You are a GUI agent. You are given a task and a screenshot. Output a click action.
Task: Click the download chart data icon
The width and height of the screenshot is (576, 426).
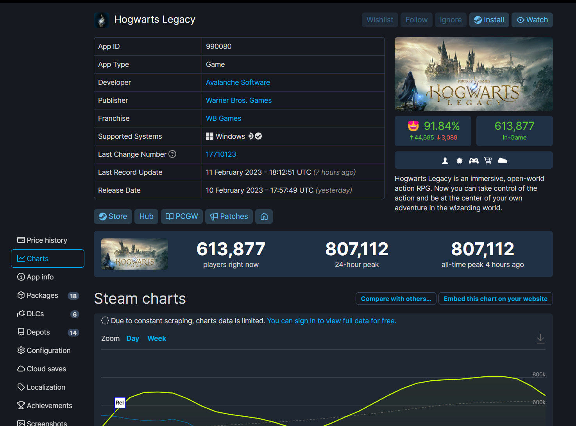coord(540,338)
